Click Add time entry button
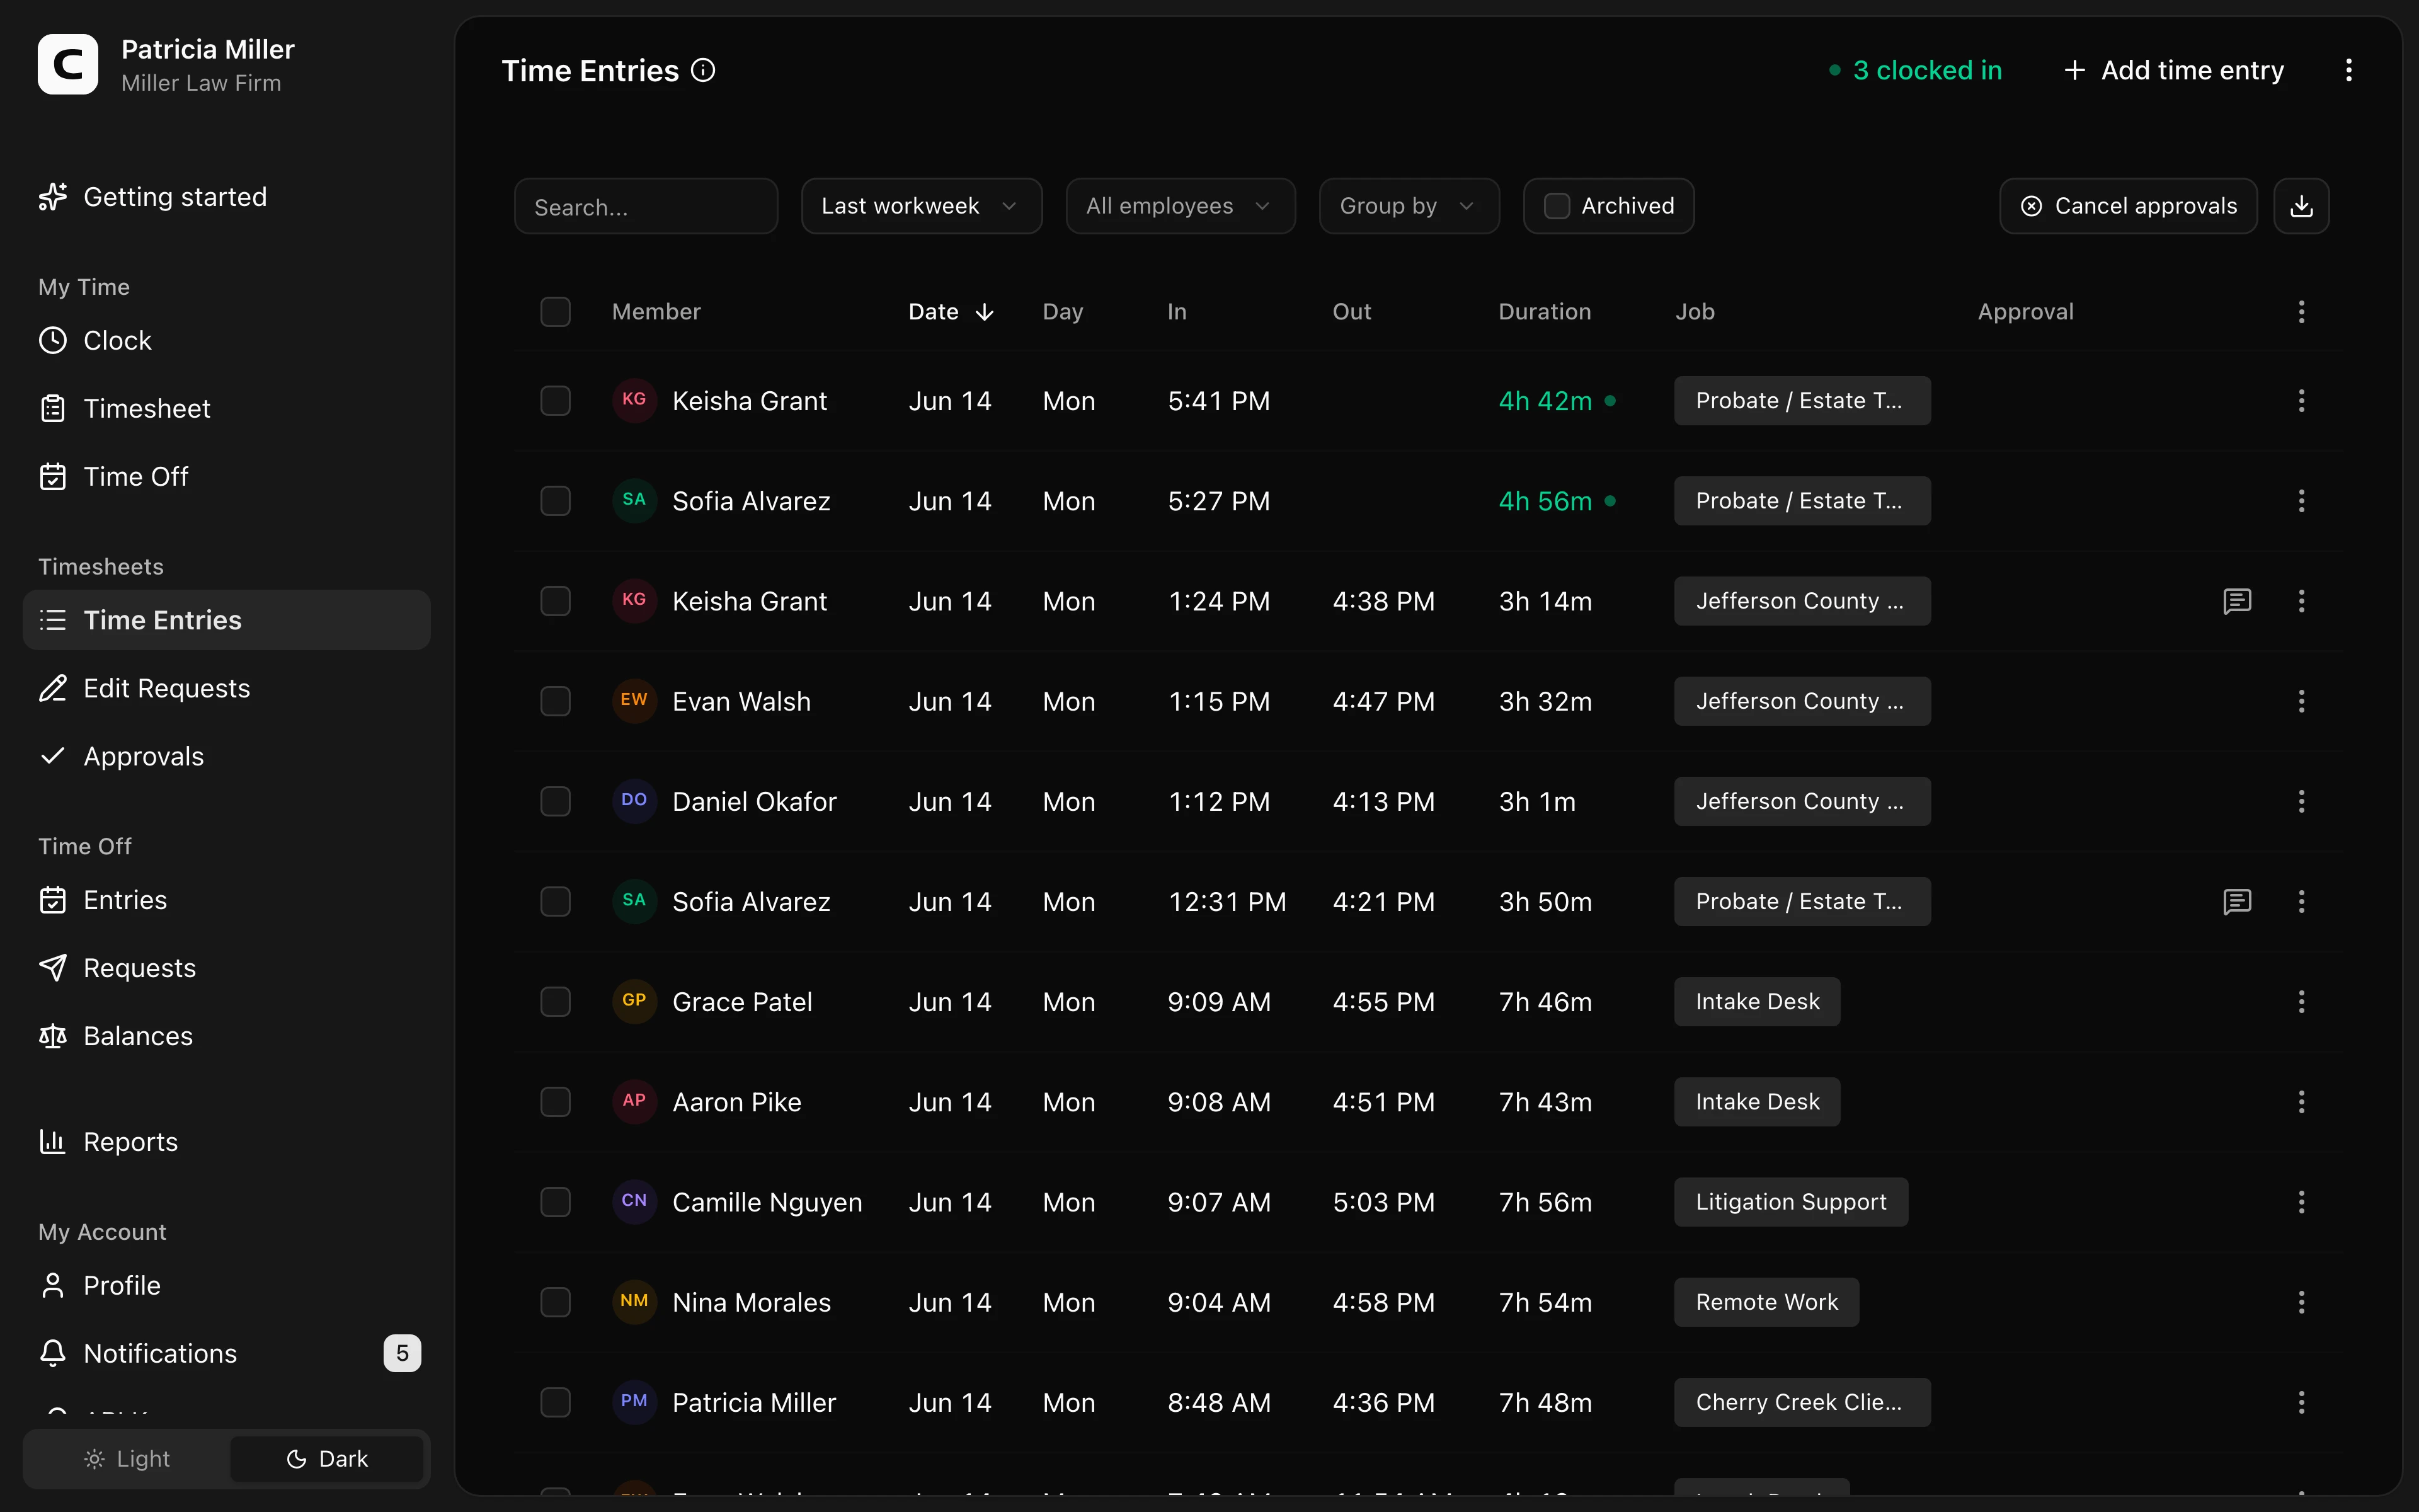Screen dimensions: 2419x1512 pos(2174,70)
